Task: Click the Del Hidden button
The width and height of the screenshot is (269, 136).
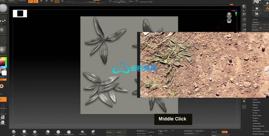Action: point(140,131)
